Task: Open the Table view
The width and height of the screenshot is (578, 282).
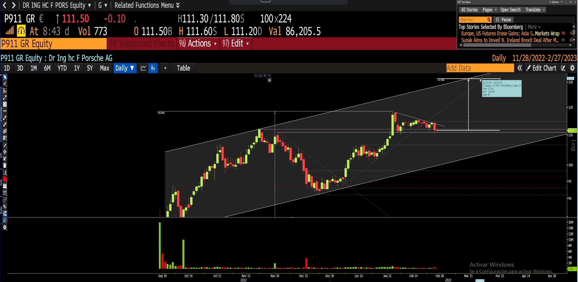Action: point(184,68)
